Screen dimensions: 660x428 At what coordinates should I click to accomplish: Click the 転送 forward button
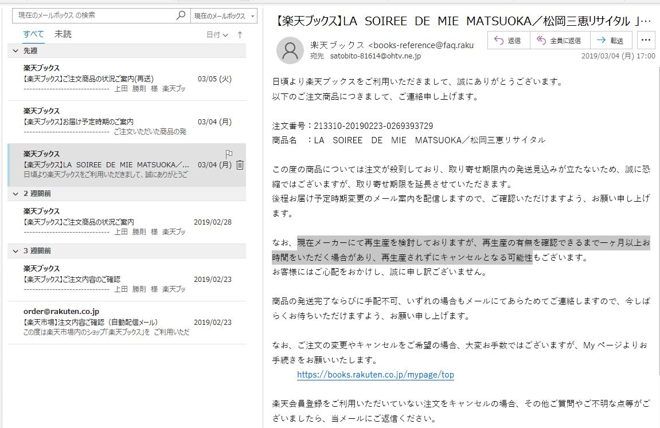[611, 40]
